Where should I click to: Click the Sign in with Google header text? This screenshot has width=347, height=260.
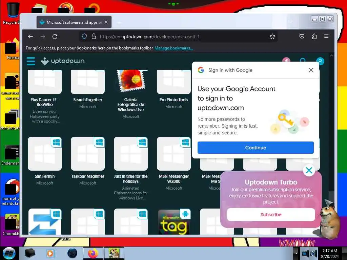(230, 70)
